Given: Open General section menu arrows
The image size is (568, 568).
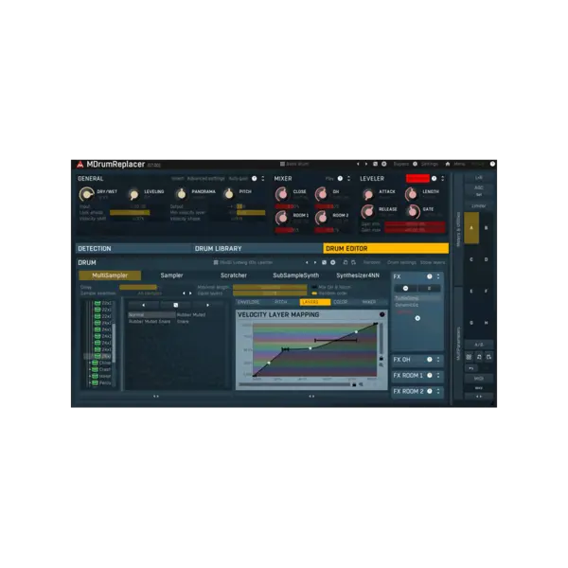Looking at the screenshot, I should point(263,179).
